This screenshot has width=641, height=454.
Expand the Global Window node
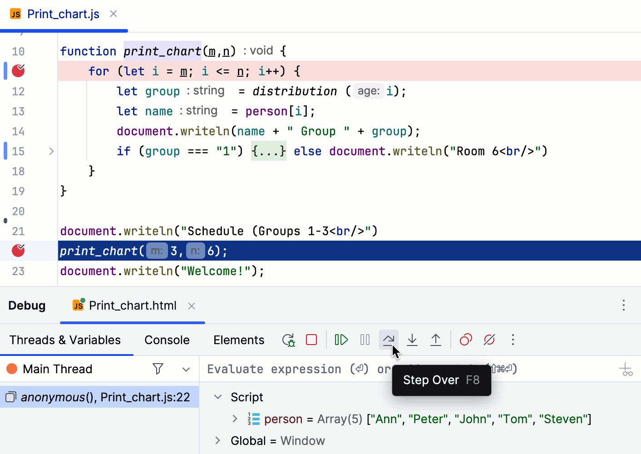pos(217,440)
